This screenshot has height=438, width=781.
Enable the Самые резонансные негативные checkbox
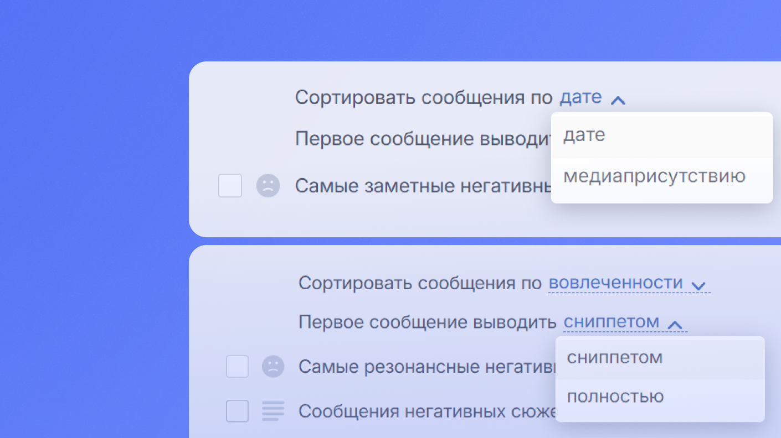point(237,367)
